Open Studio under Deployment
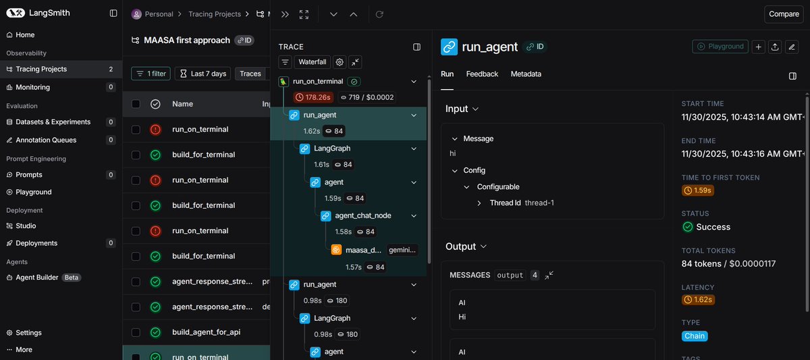This screenshot has width=810, height=360. 26,226
